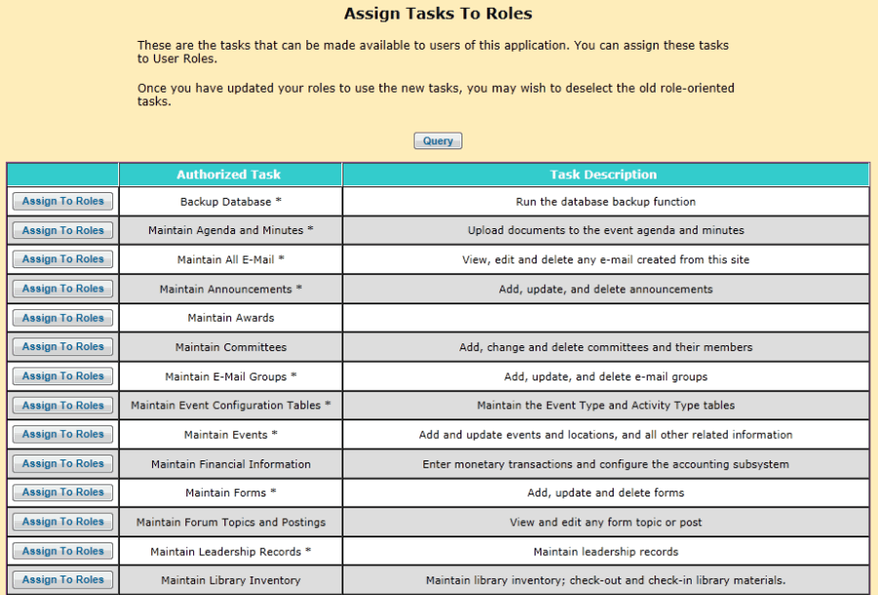Assign Maintain Awards to roles
This screenshot has height=595, width=878.
[62, 318]
